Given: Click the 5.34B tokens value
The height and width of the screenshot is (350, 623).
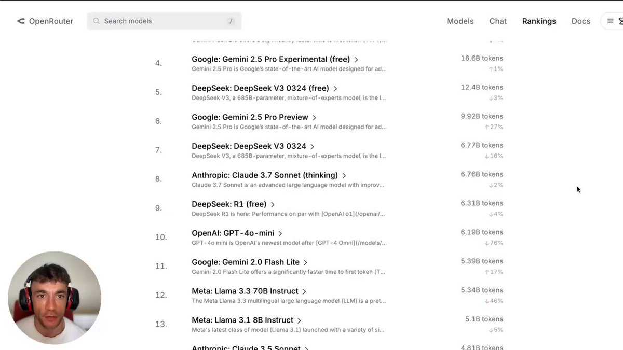Looking at the screenshot, I should point(482,290).
